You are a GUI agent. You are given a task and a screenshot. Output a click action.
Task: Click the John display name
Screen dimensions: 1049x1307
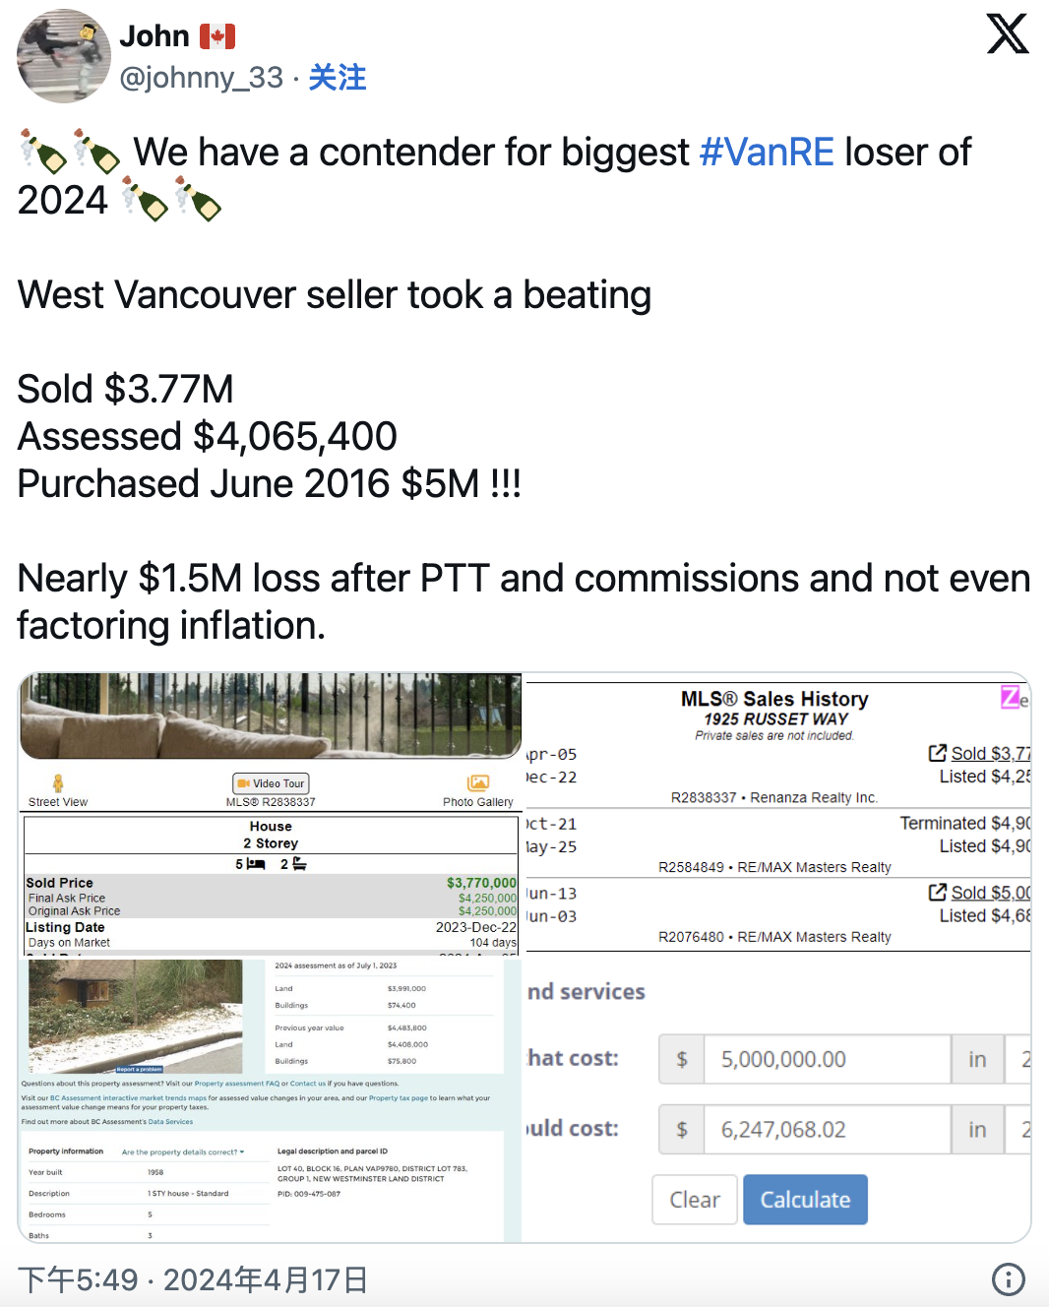(x=154, y=35)
